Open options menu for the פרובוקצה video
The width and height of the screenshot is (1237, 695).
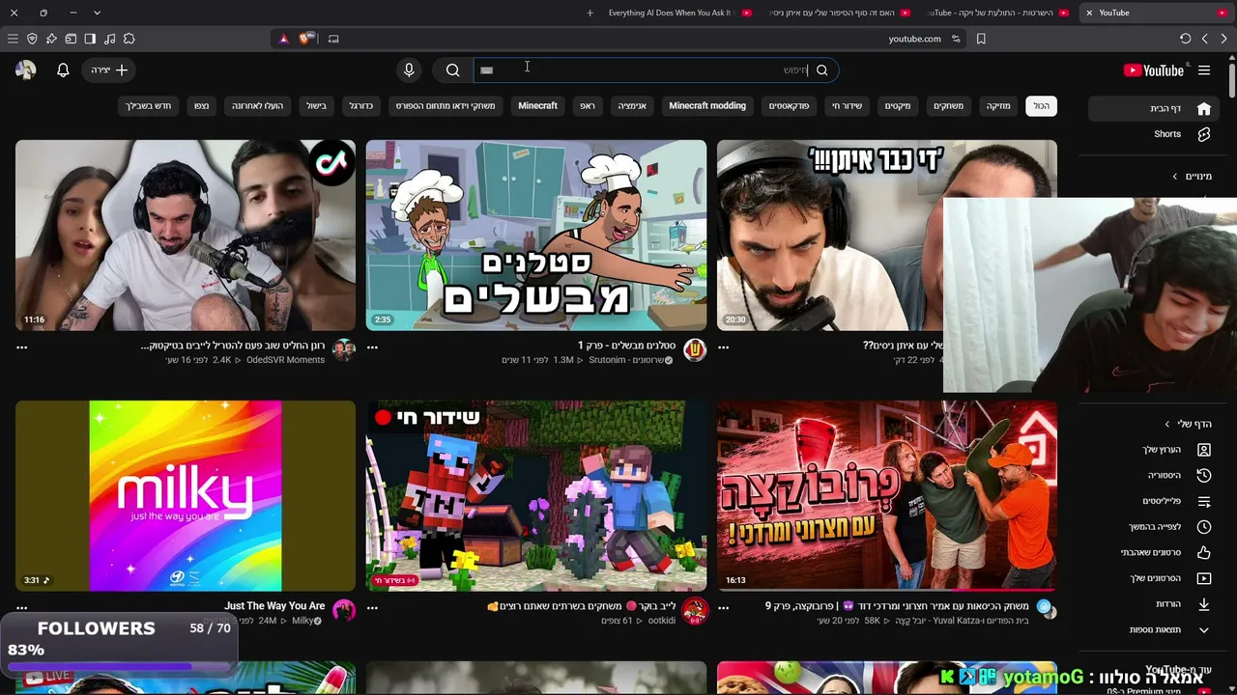[723, 608]
